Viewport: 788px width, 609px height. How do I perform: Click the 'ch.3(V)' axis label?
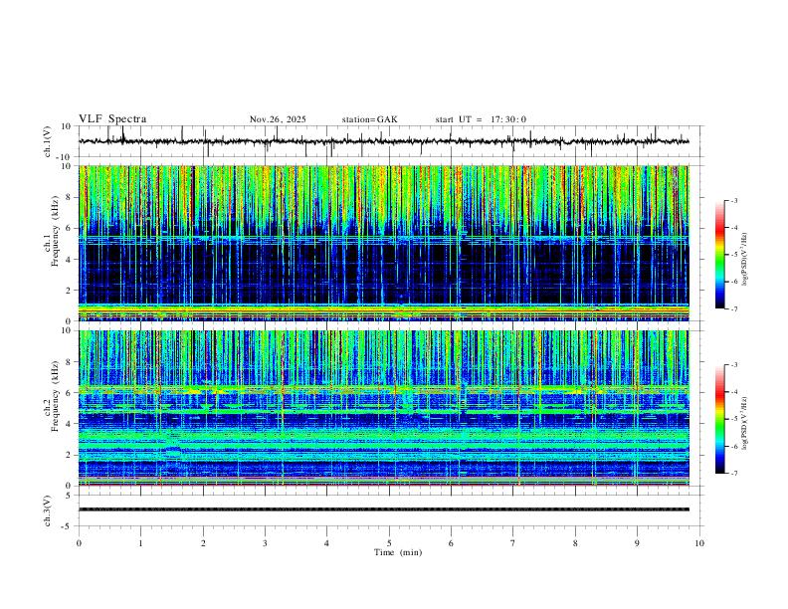[x=48, y=510]
